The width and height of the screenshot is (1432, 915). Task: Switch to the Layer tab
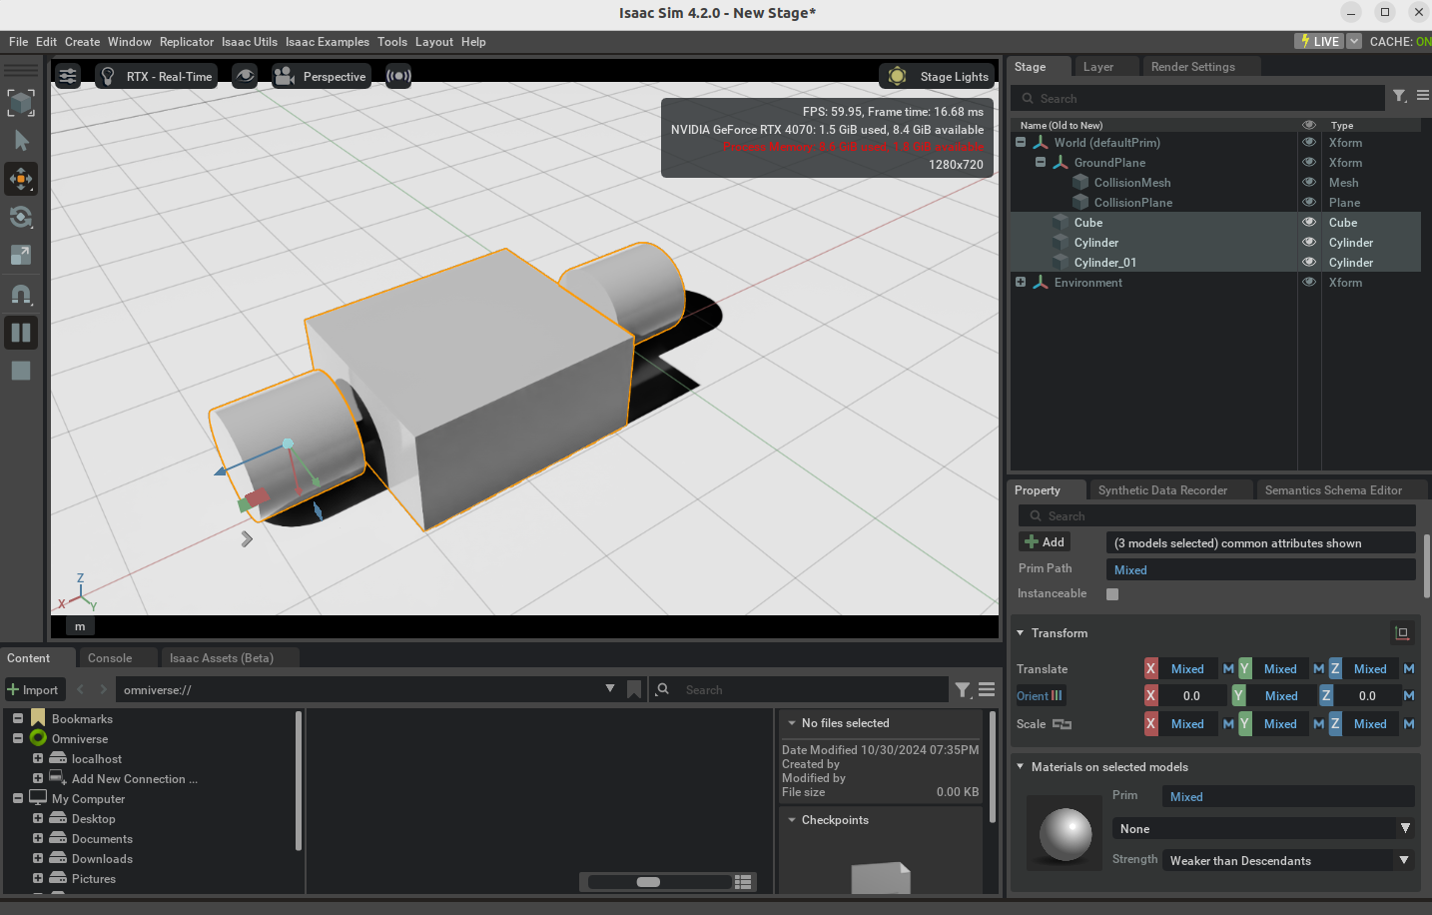(1098, 67)
